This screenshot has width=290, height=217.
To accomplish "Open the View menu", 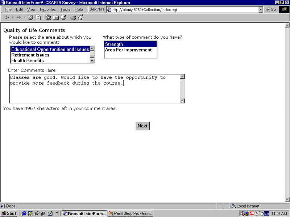I will click(x=31, y=9).
